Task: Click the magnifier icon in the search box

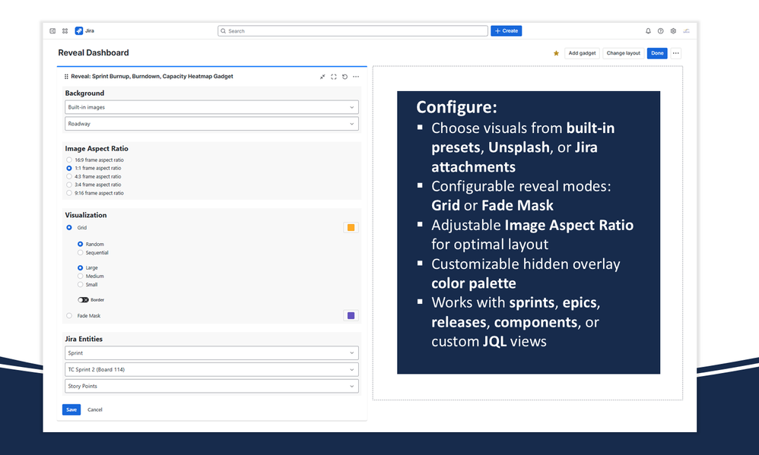Action: pos(223,31)
